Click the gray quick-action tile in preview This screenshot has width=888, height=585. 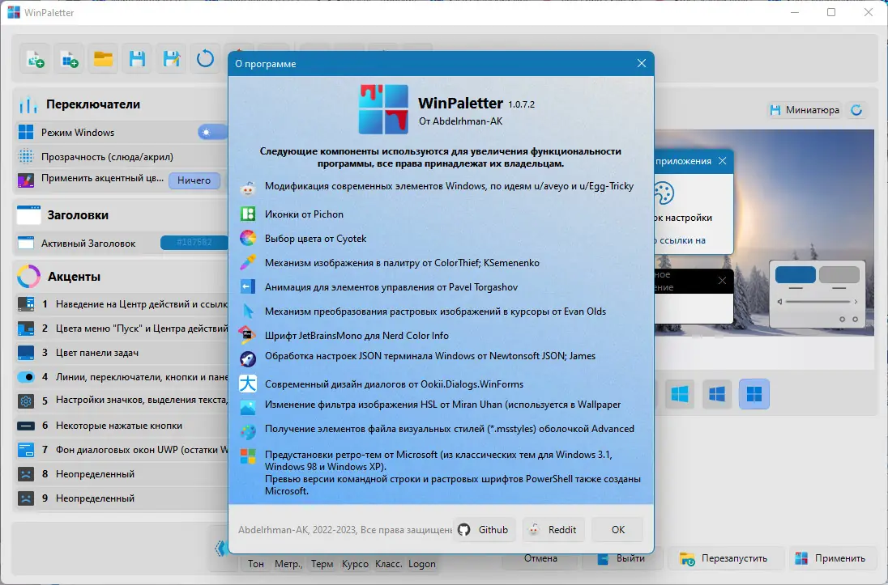click(x=839, y=275)
